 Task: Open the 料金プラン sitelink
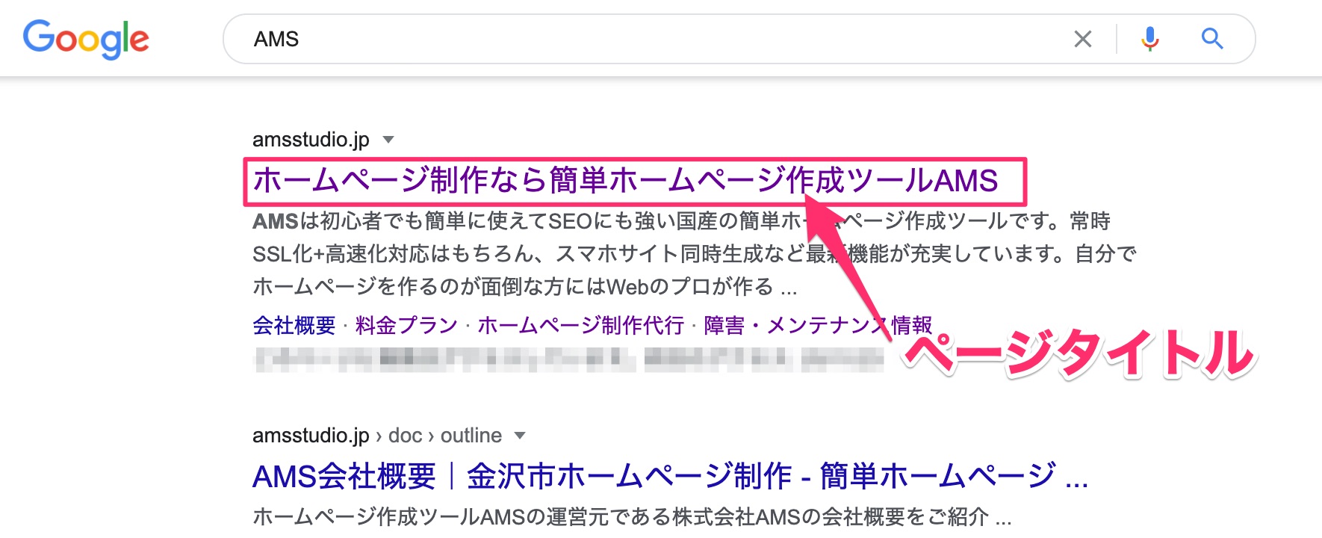click(x=406, y=326)
